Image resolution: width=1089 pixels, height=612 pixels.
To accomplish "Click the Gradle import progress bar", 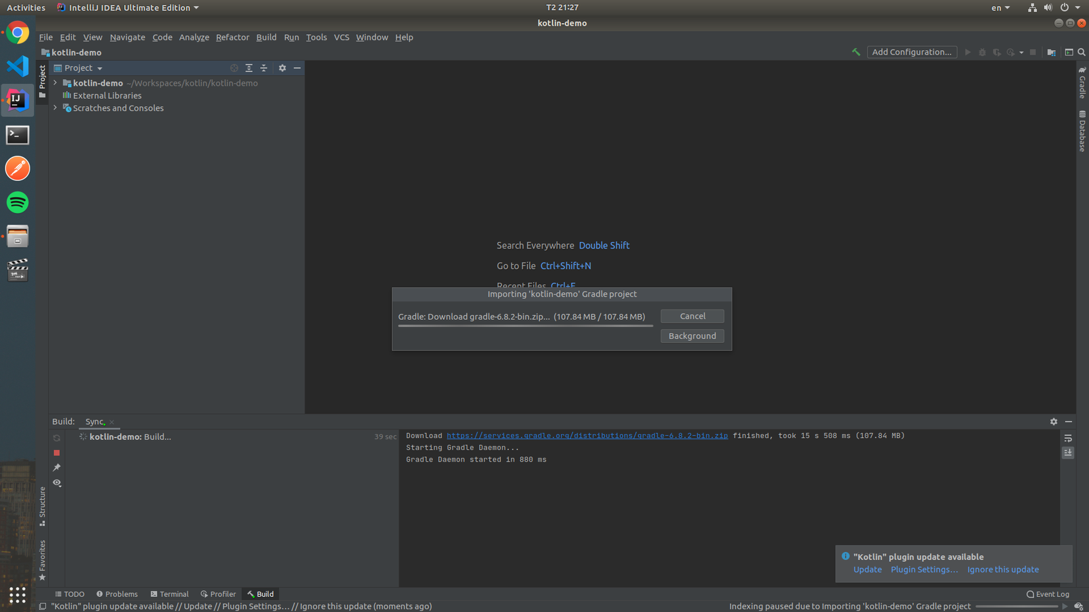I will (x=525, y=325).
